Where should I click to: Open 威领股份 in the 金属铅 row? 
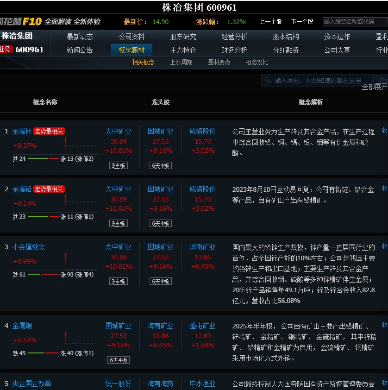pyautogui.click(x=203, y=189)
